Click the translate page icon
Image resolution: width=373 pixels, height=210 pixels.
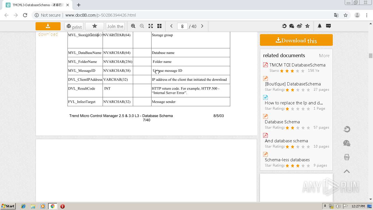pos(336,15)
